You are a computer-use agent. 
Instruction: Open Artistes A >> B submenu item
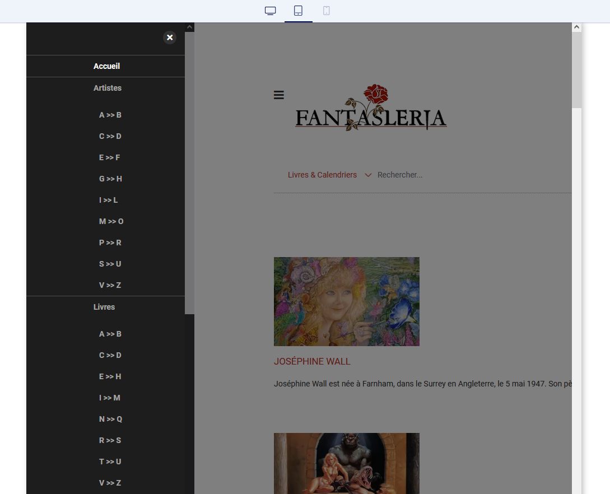110,115
